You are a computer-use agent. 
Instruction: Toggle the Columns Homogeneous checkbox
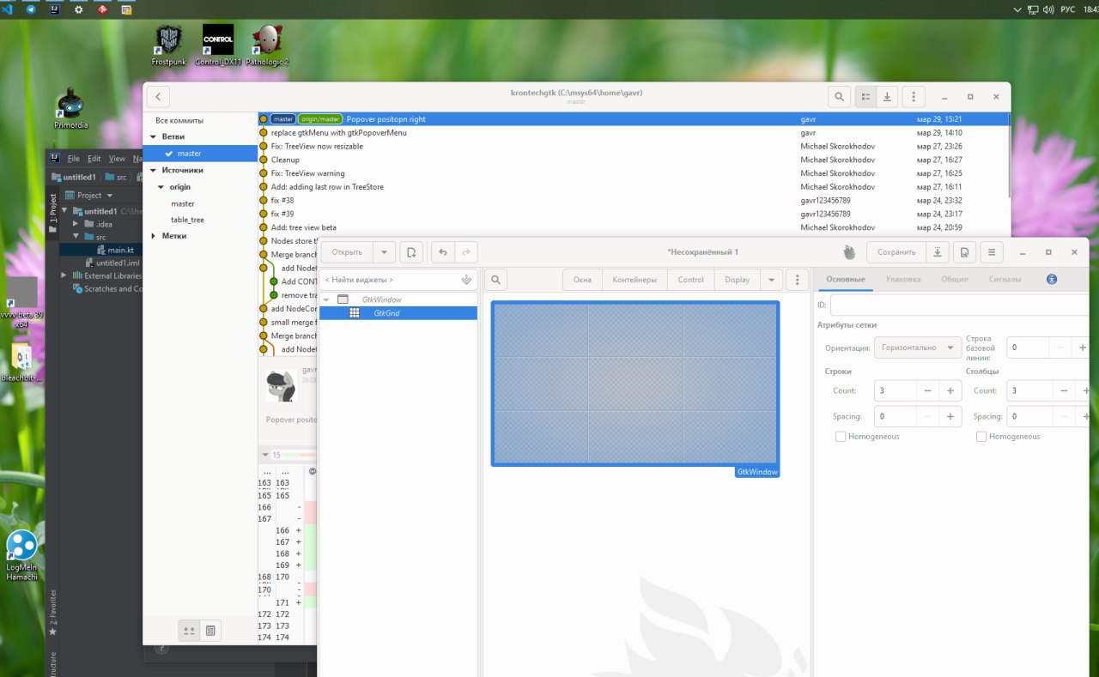[x=981, y=437]
